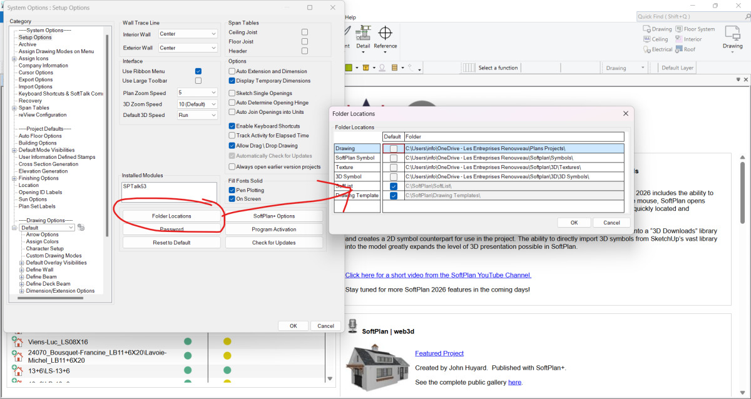Switch to Roof mode

(685, 49)
